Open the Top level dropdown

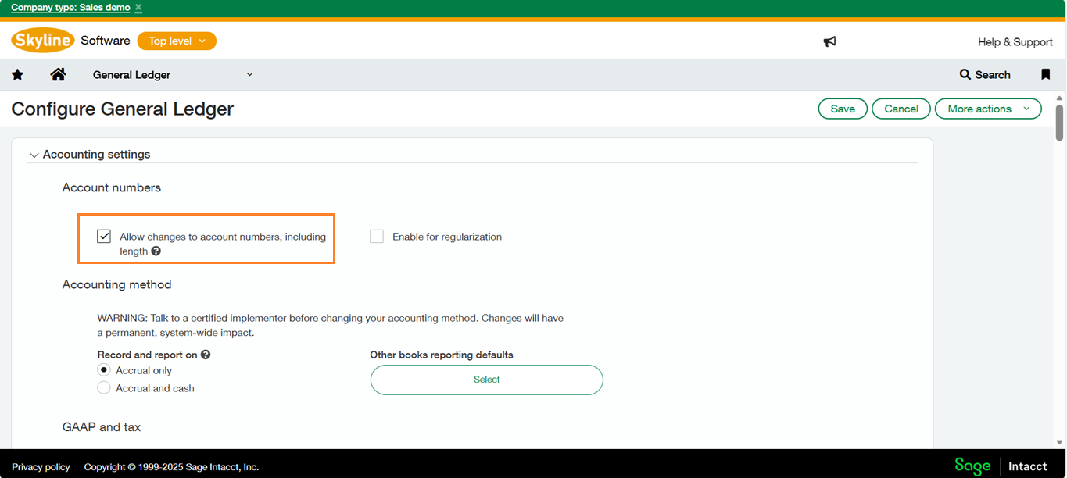tap(177, 41)
